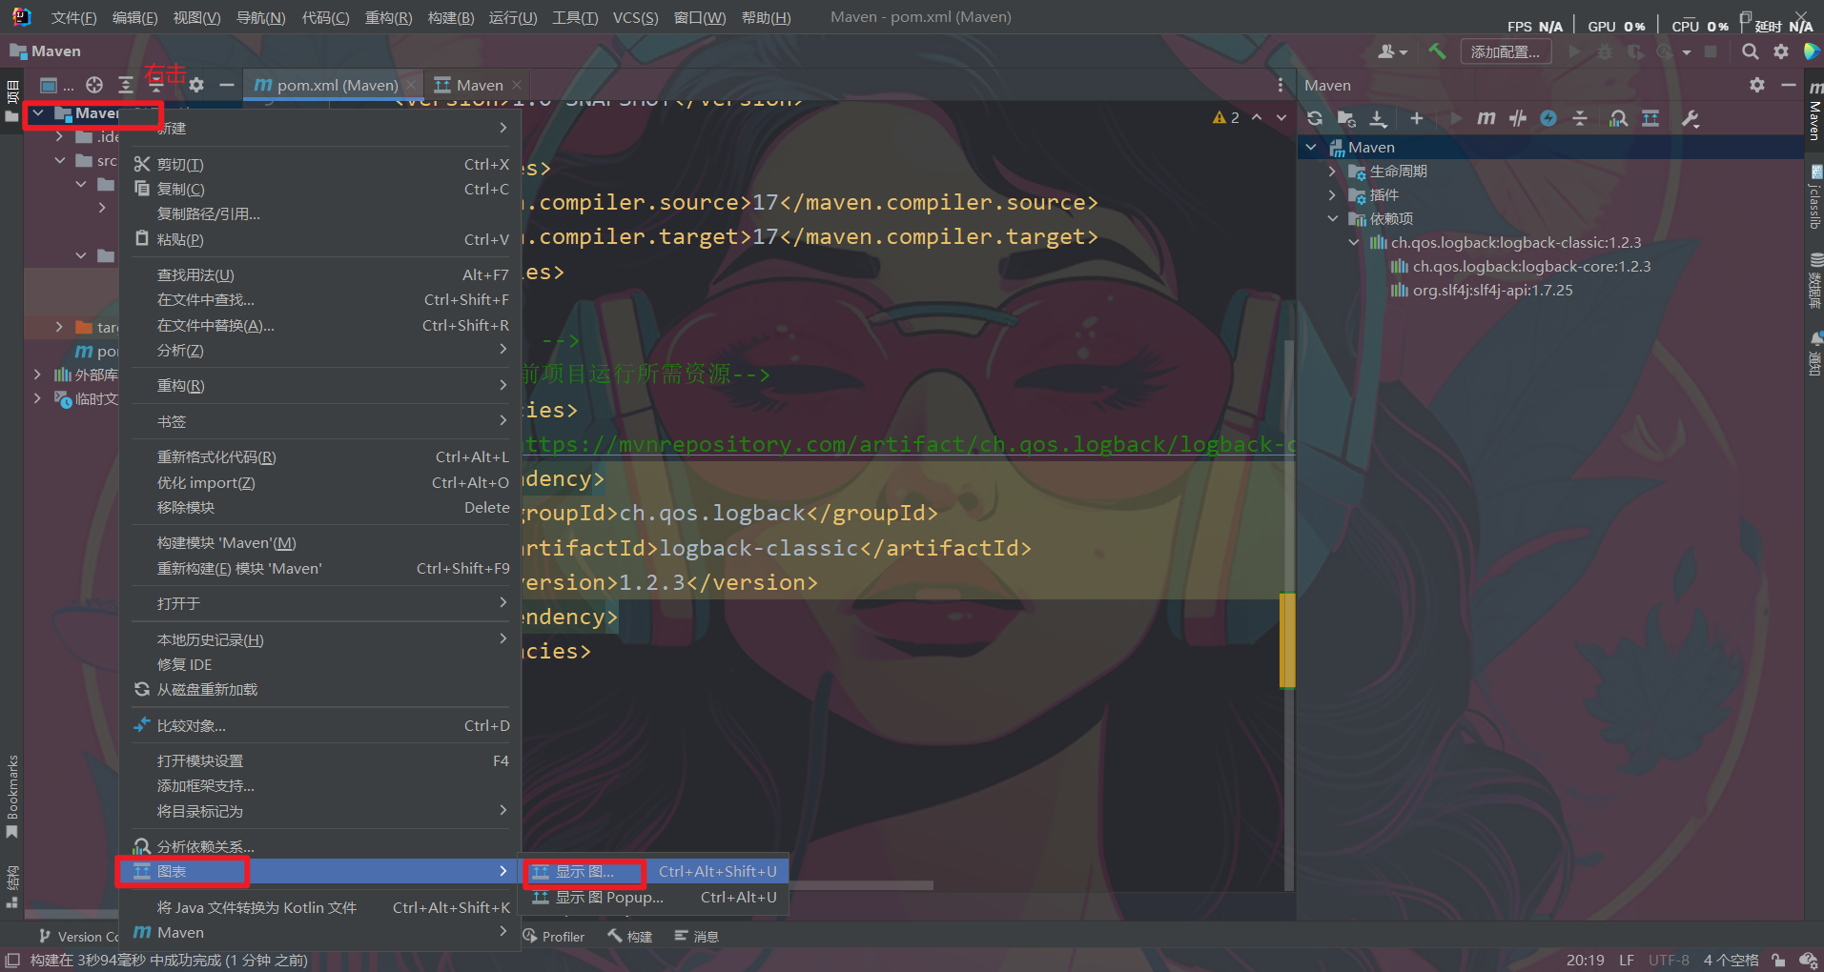1824x972 pixels.
Task: Click add Maven projects plus icon
Action: coord(1417,118)
